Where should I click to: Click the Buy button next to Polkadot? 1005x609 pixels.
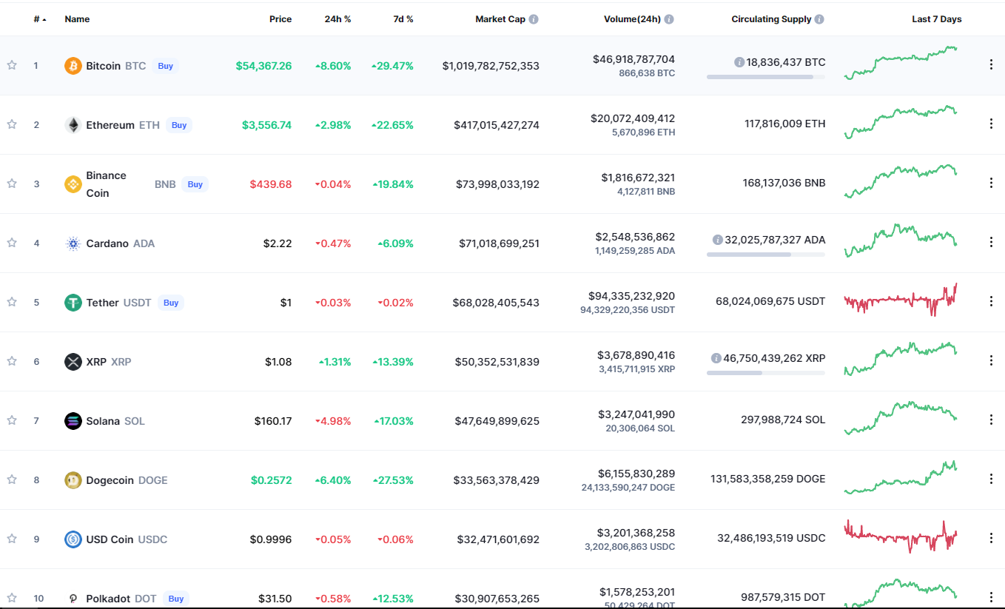(176, 599)
